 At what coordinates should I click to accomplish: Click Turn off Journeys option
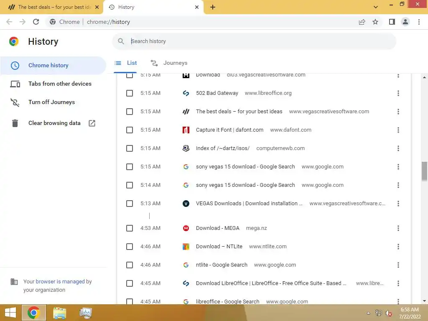tap(53, 102)
